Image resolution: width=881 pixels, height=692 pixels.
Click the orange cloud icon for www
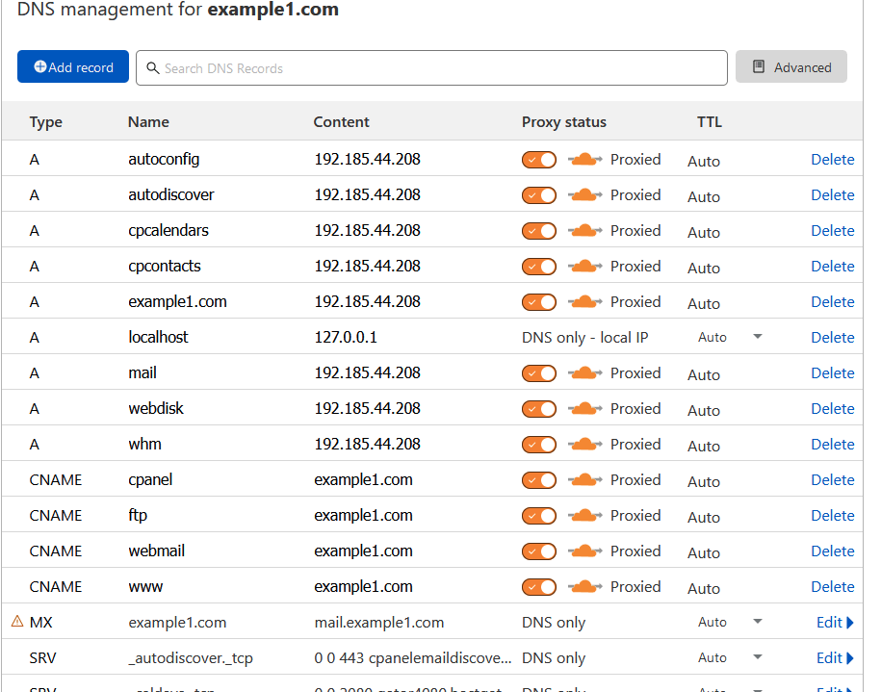click(584, 587)
